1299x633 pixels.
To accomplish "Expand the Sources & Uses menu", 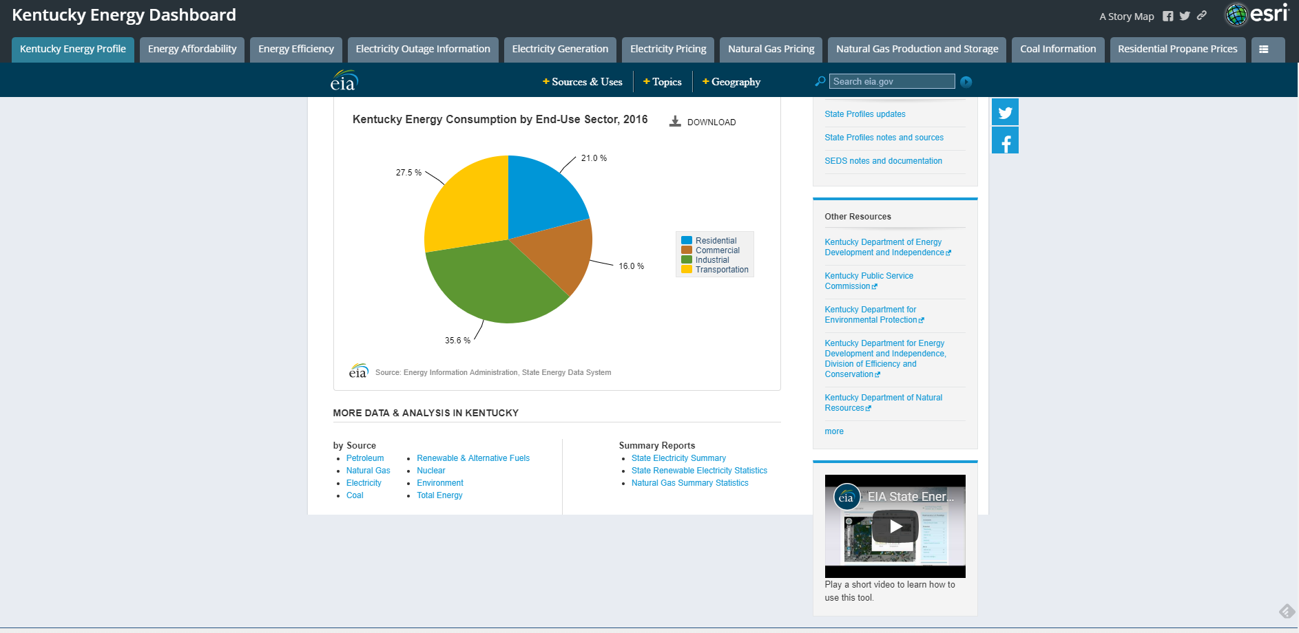I will [582, 81].
